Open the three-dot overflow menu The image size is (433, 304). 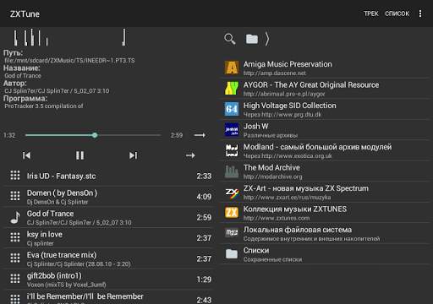point(420,14)
